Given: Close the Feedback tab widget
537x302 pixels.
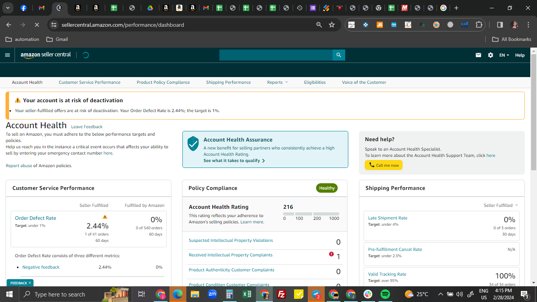Looking at the screenshot, I should [30, 283].
